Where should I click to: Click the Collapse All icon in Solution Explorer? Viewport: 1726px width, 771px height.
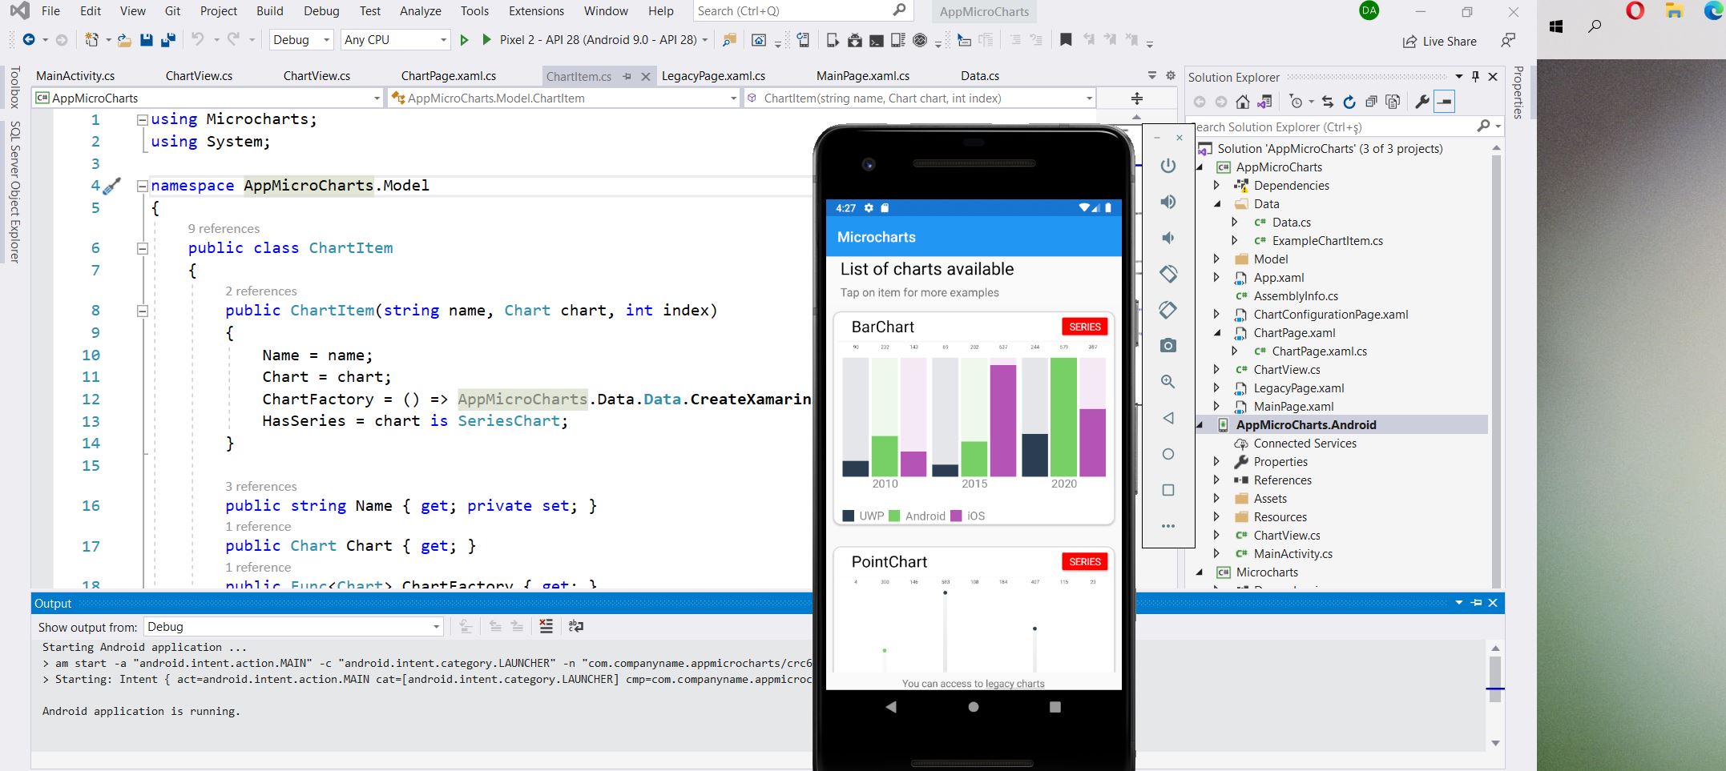(x=1371, y=102)
